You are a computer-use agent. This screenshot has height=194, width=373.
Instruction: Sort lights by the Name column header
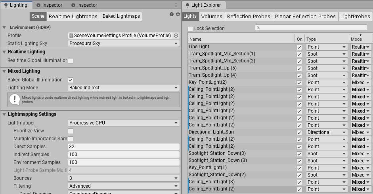pos(241,39)
